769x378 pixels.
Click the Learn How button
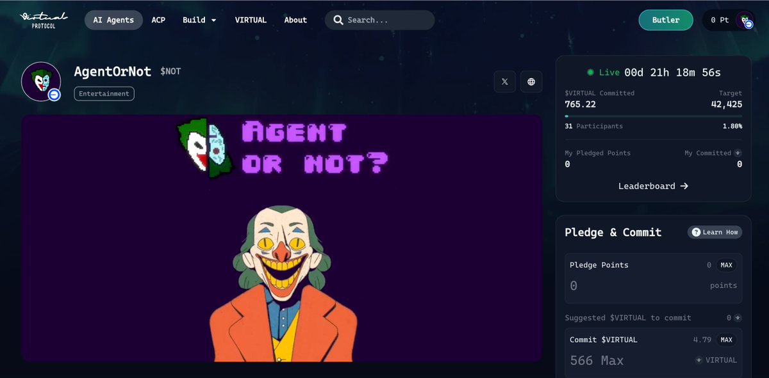point(715,232)
